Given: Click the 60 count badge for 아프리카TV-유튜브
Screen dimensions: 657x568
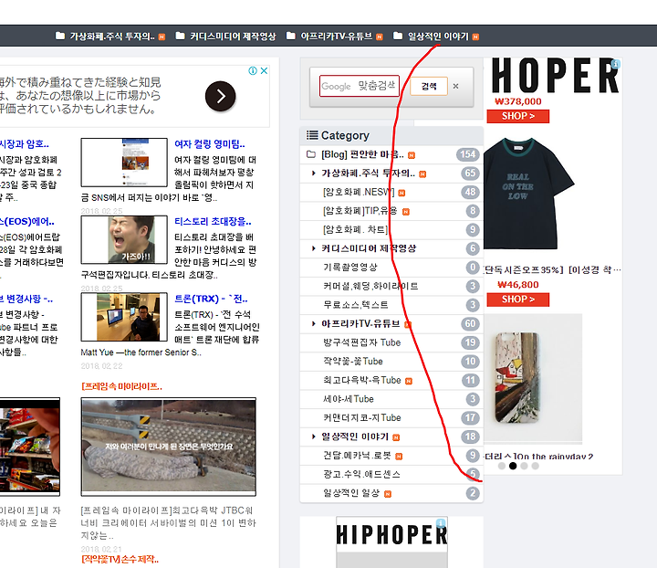Looking at the screenshot, I should 470,323.
